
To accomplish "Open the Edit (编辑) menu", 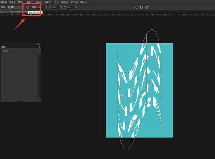I will (4, 2).
